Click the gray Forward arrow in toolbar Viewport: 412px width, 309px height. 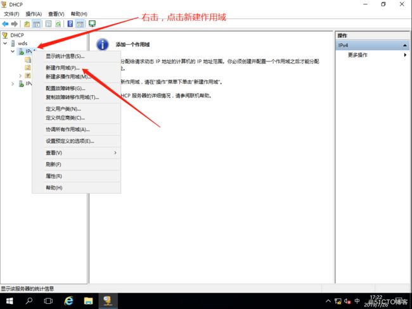(x=15, y=24)
